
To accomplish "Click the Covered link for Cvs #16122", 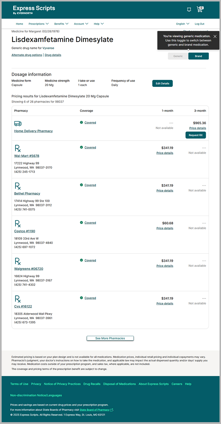I will tap(90, 298).
